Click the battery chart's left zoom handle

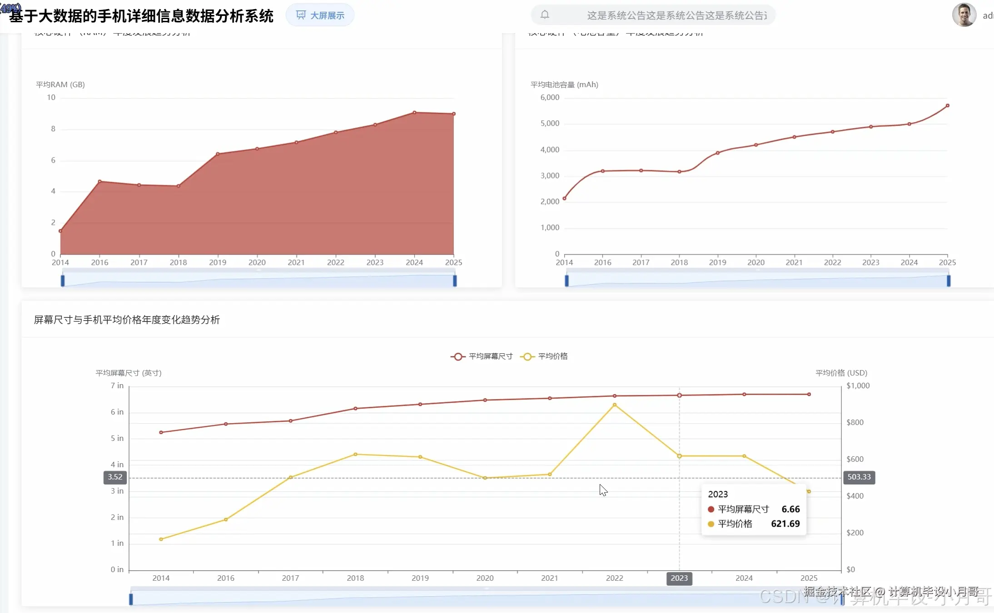click(x=567, y=281)
